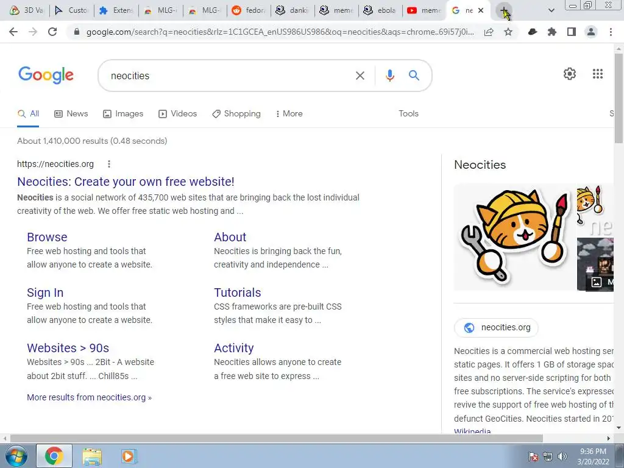Bookmark this page with the star icon

click(x=508, y=32)
